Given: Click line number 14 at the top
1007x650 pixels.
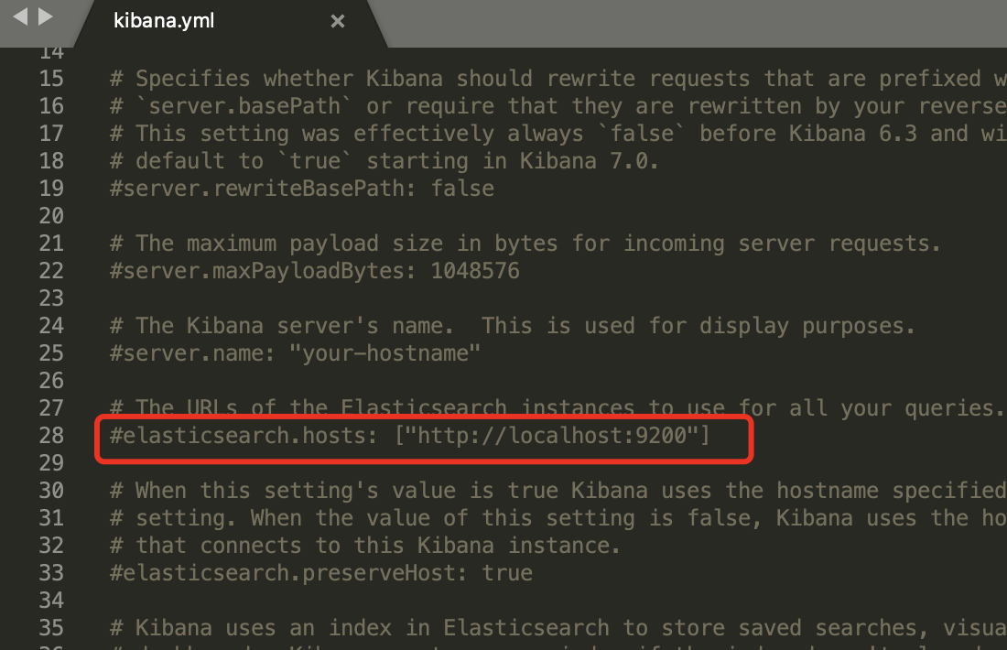Looking at the screenshot, I should [51, 52].
